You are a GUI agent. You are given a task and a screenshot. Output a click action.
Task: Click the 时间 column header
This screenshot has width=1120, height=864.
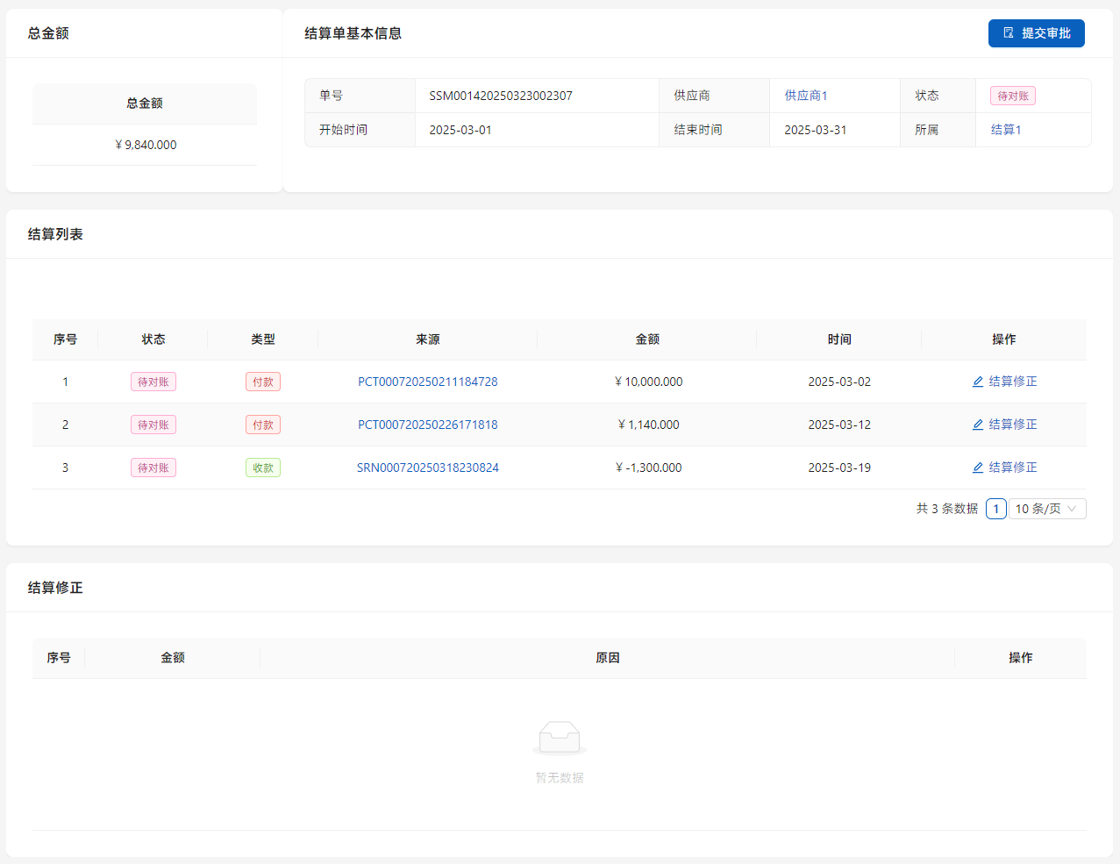838,339
